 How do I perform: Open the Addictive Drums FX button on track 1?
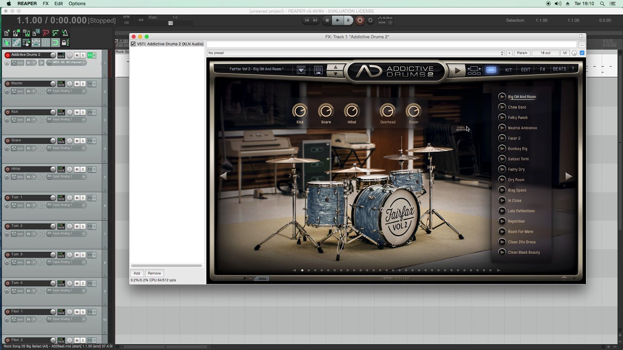pyautogui.click(x=90, y=55)
